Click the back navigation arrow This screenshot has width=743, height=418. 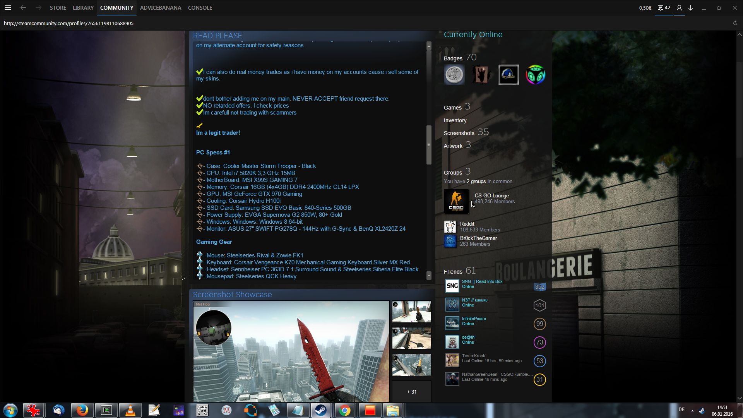[23, 8]
